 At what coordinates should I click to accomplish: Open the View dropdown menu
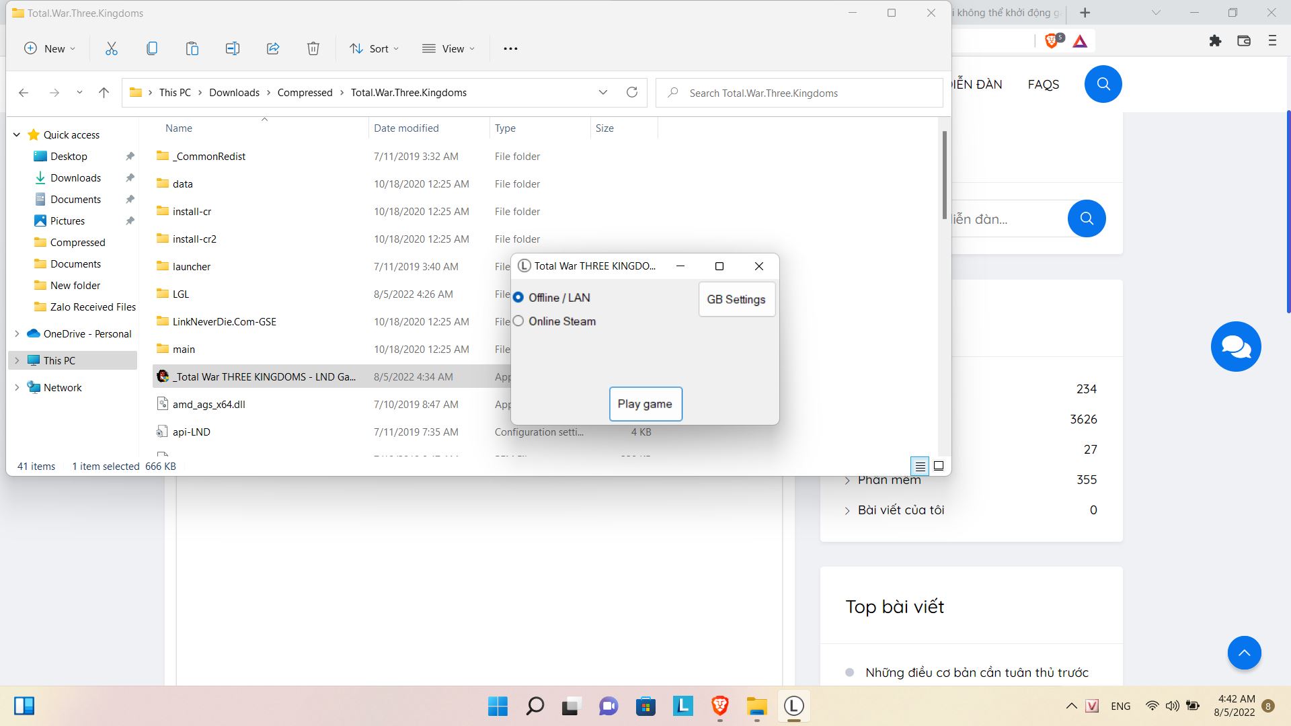pos(448,48)
